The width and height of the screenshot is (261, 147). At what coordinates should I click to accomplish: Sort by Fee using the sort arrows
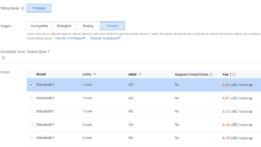[230, 74]
